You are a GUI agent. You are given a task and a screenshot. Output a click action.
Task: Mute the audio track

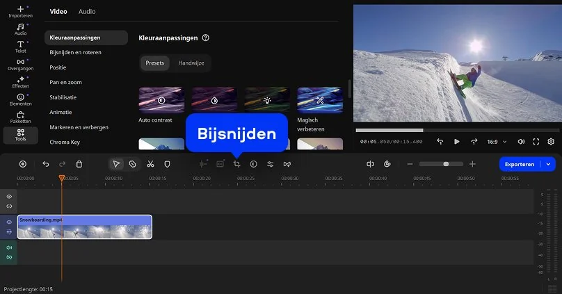point(9,247)
